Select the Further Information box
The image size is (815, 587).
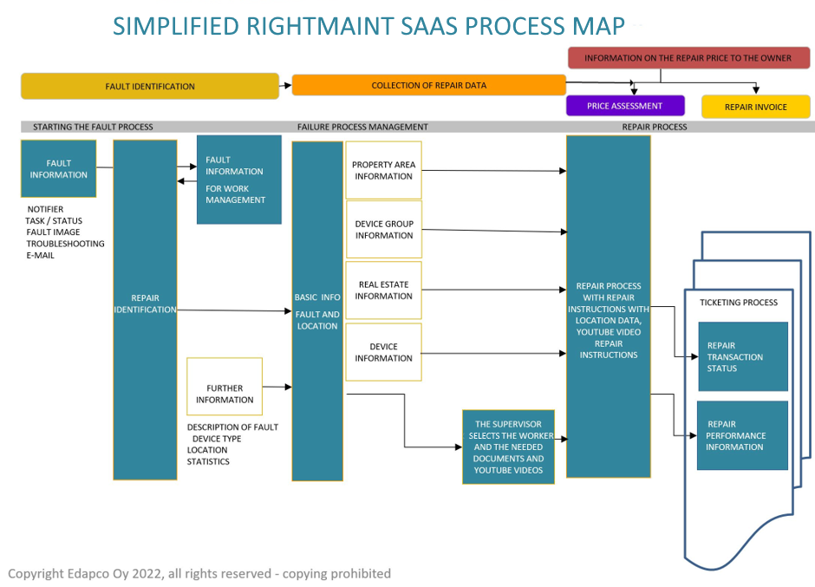225,387
